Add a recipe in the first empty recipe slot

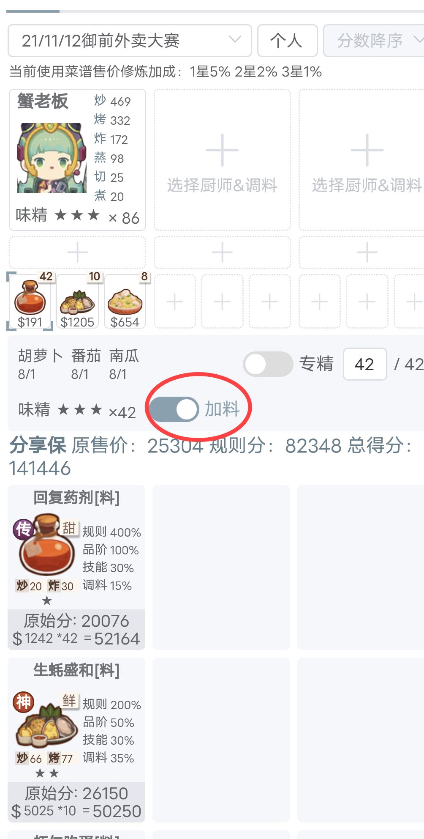coord(175,302)
